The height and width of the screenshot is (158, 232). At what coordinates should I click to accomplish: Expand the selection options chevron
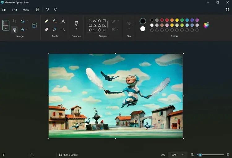(6, 28)
